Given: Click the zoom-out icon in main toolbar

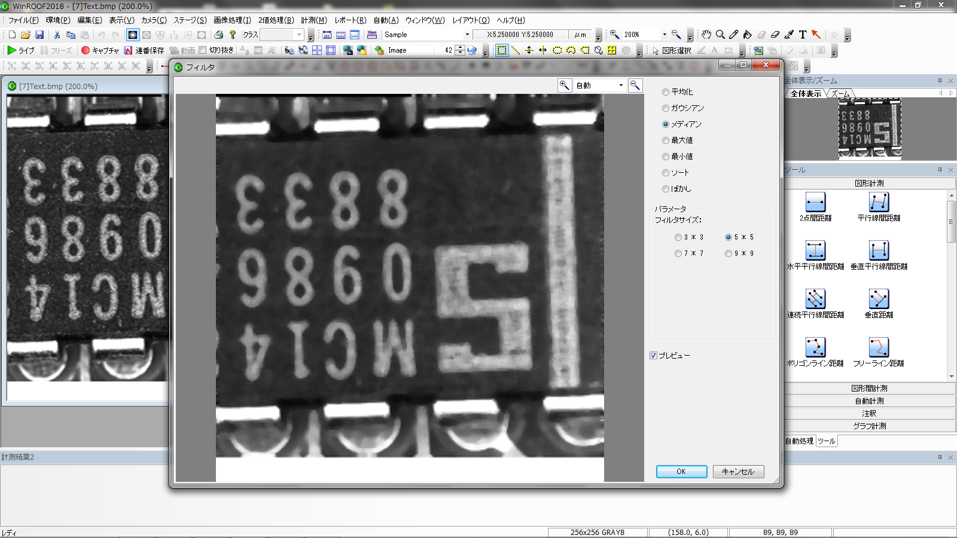Looking at the screenshot, I should tap(676, 35).
